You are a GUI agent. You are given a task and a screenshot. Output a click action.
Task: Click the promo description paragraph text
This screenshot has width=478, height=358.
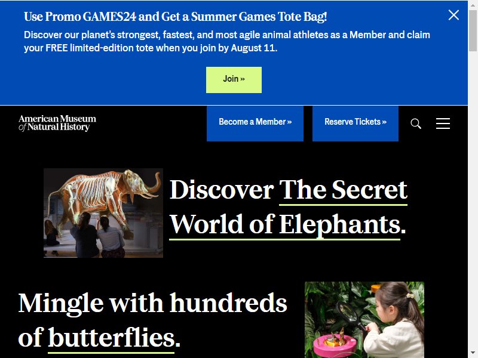[x=227, y=41]
